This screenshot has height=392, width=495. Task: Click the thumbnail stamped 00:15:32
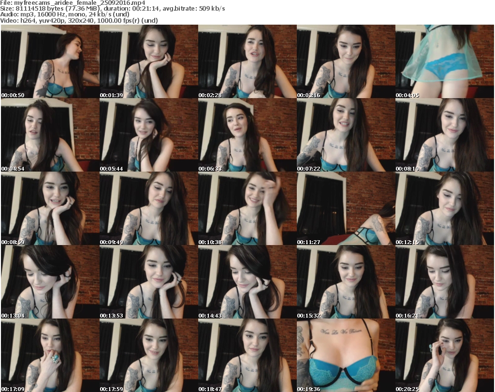pyautogui.click(x=346, y=282)
